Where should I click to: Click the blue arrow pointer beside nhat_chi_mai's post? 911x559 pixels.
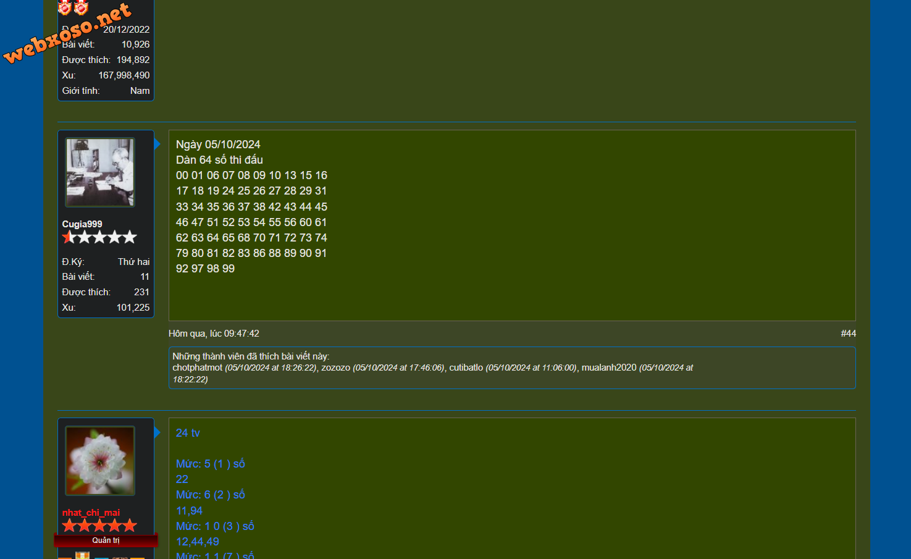157,432
